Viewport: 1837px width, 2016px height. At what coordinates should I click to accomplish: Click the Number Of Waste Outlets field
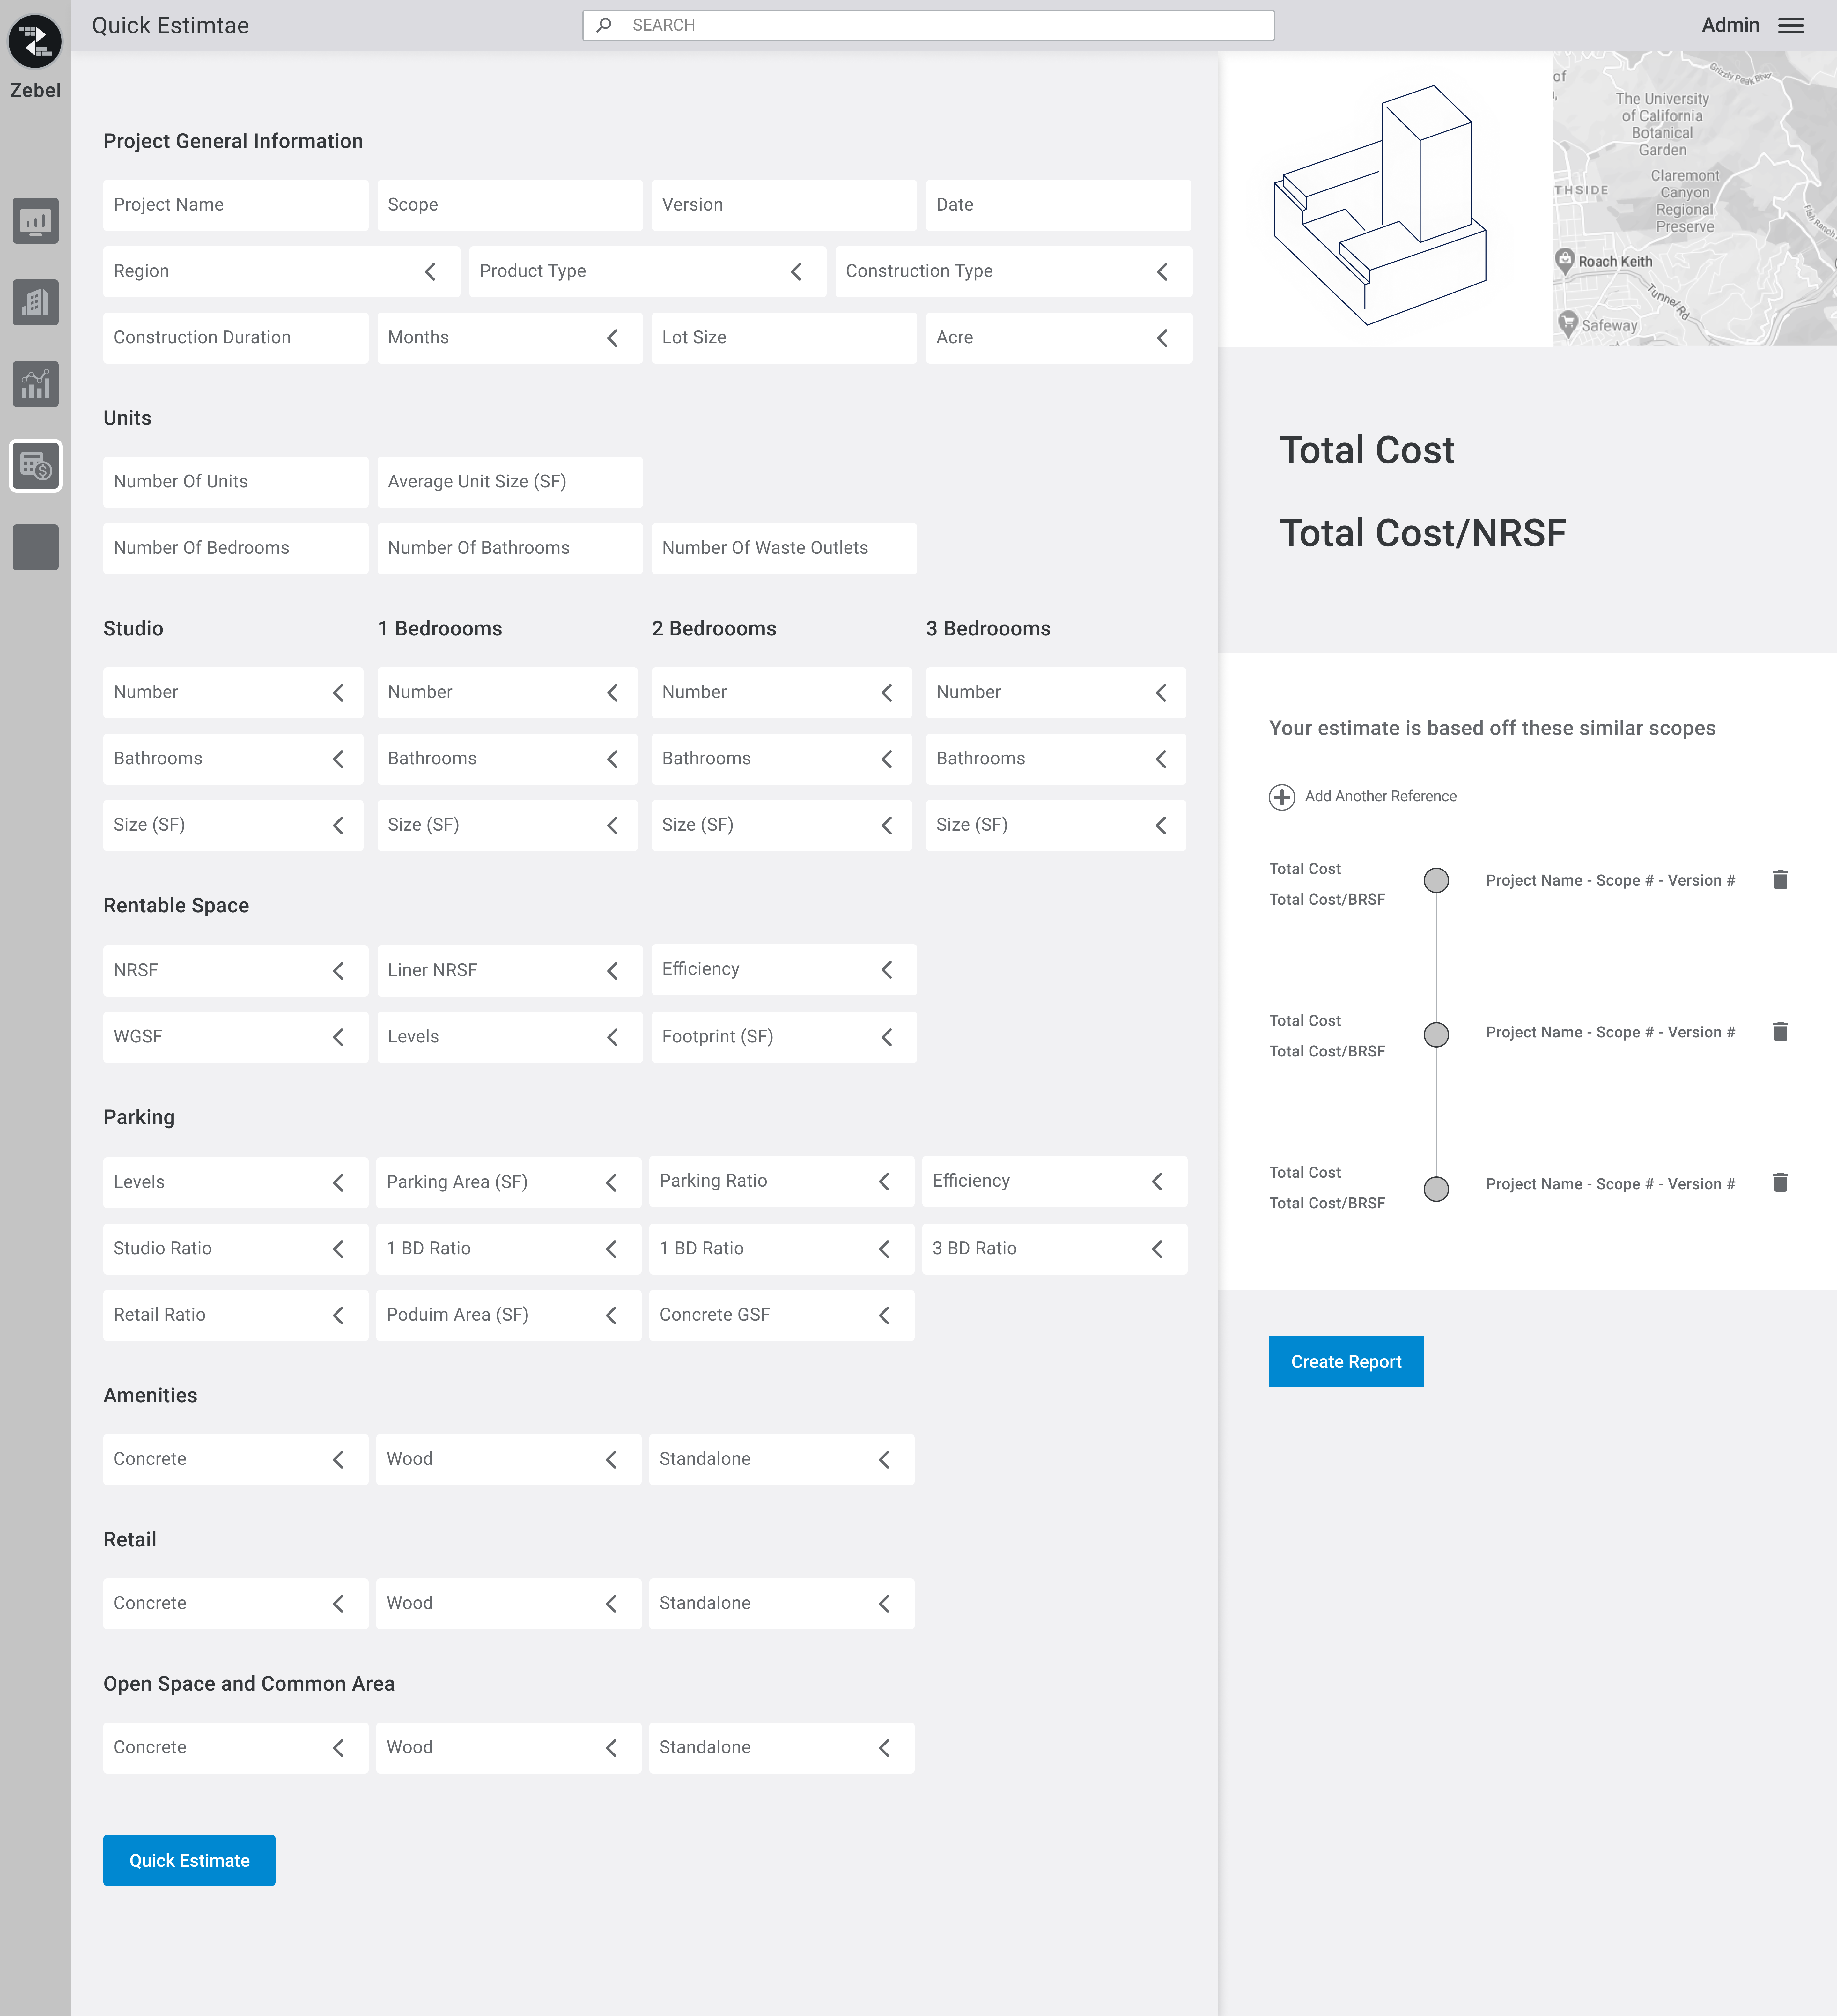[784, 549]
